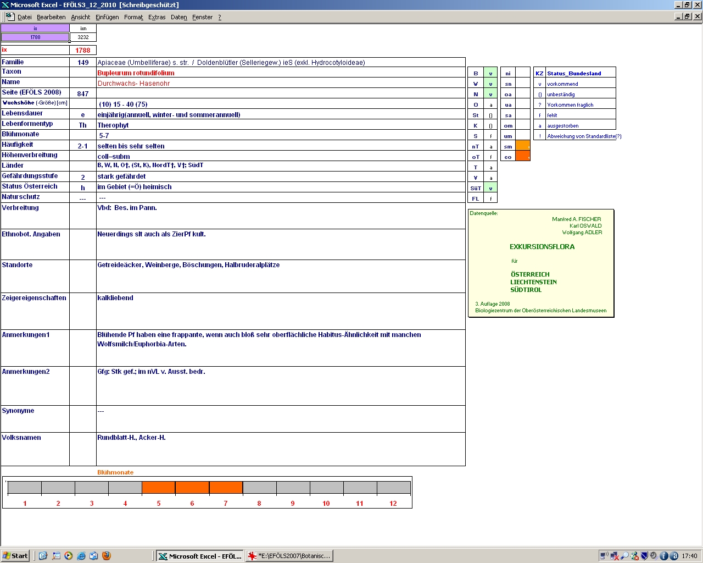This screenshot has height=563, width=703.
Task: Open the Ansicht menu
Action: click(x=81, y=17)
